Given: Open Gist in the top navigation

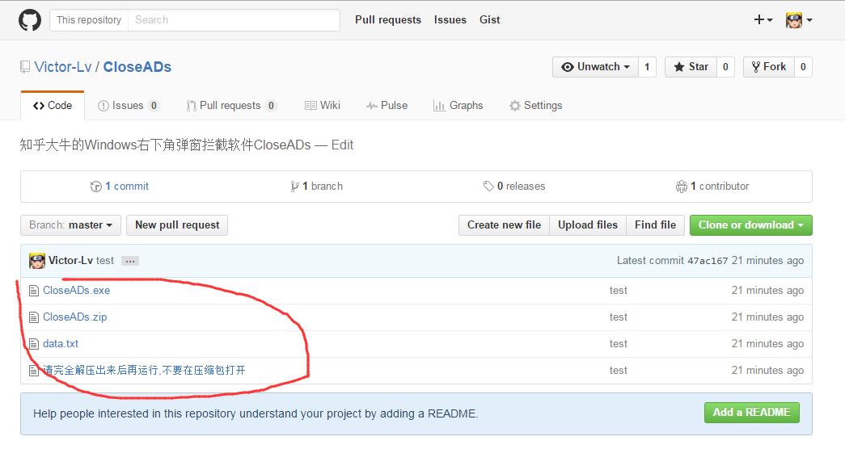Looking at the screenshot, I should pyautogui.click(x=490, y=20).
